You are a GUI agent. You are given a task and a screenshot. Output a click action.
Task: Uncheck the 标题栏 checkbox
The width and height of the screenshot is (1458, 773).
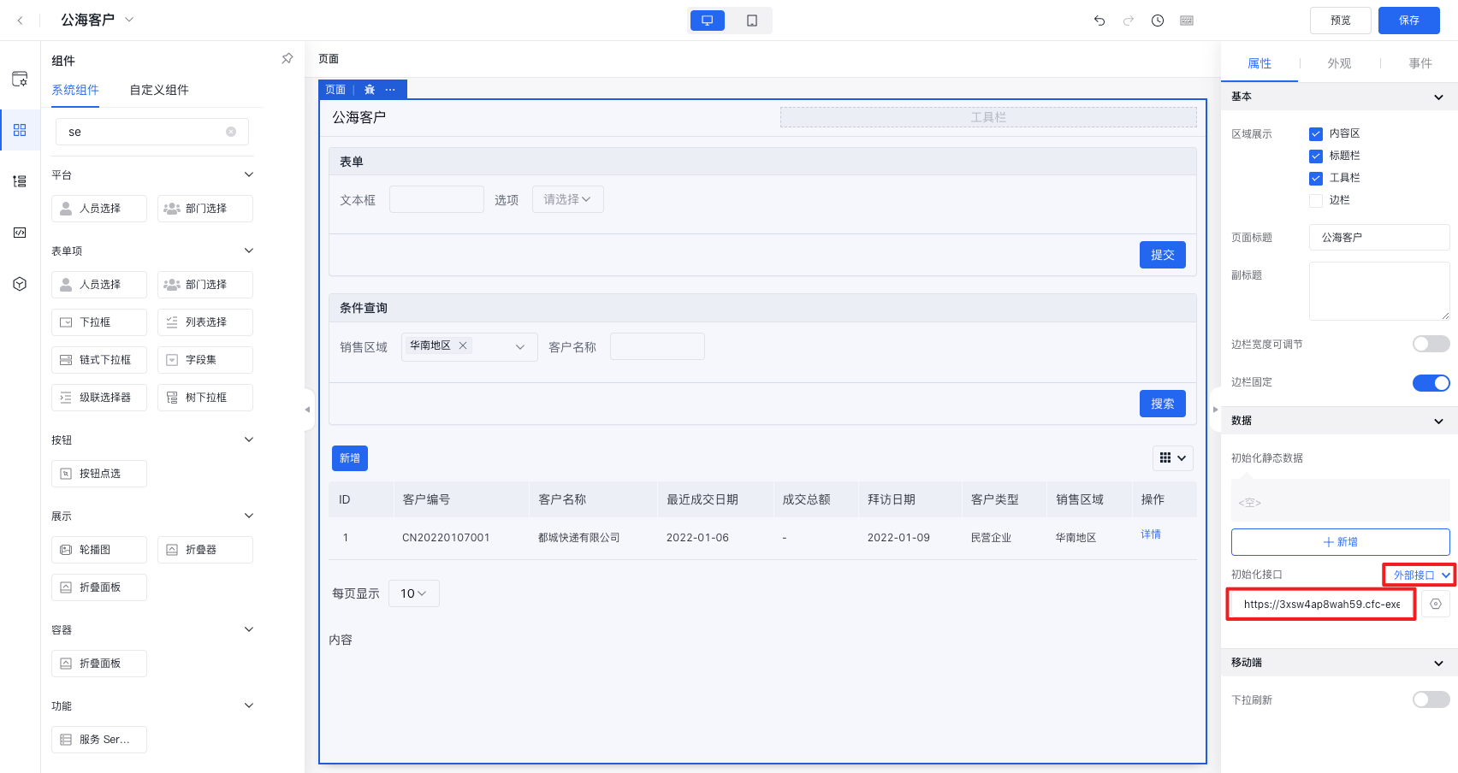[x=1316, y=156]
